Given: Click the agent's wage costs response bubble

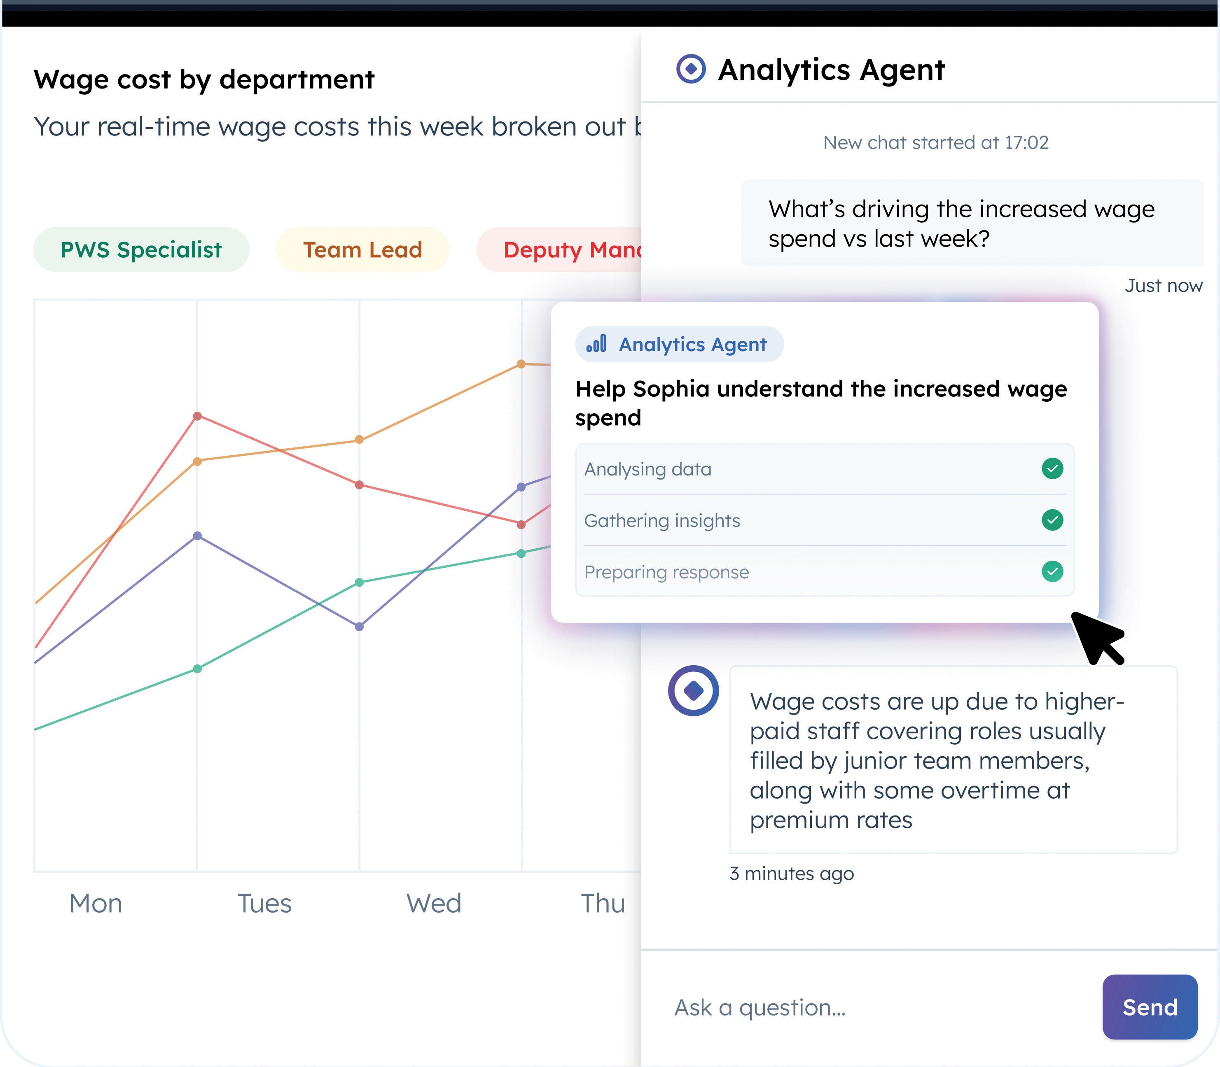Looking at the screenshot, I should (x=953, y=760).
